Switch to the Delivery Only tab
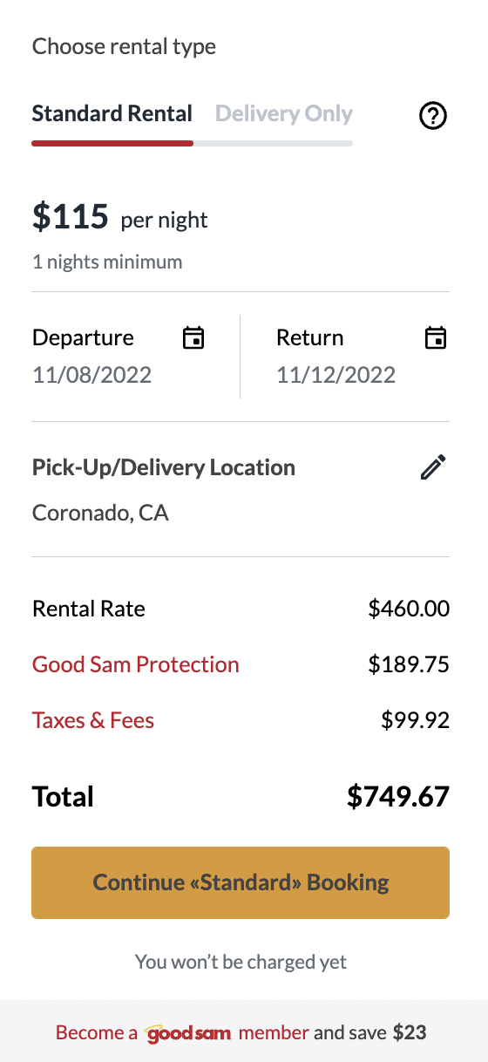The height and width of the screenshot is (1062, 488). (x=284, y=113)
